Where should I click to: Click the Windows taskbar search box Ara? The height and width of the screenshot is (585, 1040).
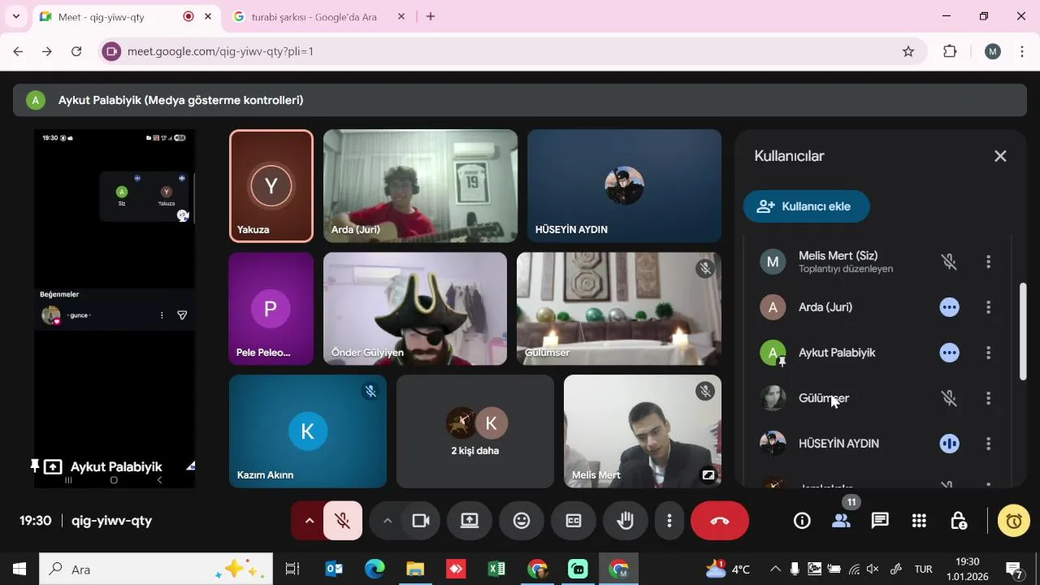[155, 570]
